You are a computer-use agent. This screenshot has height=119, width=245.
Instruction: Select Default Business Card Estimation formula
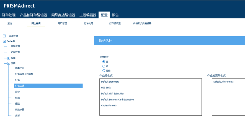click(117, 99)
